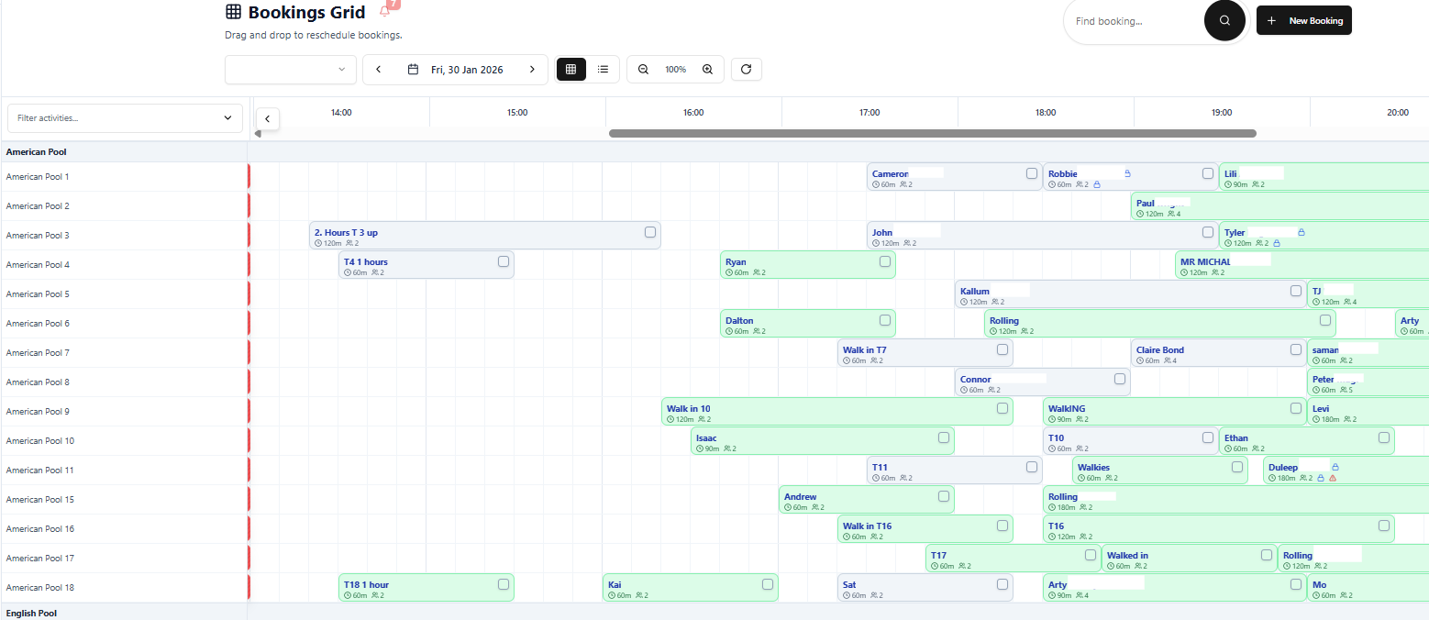
Task: Open the Filter activities dropdown
Action: point(125,118)
